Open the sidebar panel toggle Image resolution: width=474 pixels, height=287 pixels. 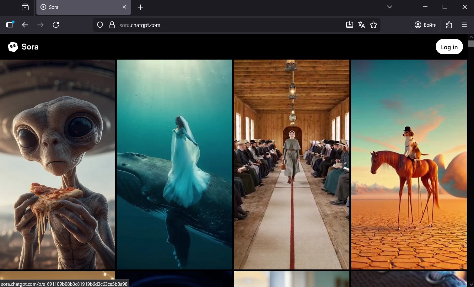[10, 25]
